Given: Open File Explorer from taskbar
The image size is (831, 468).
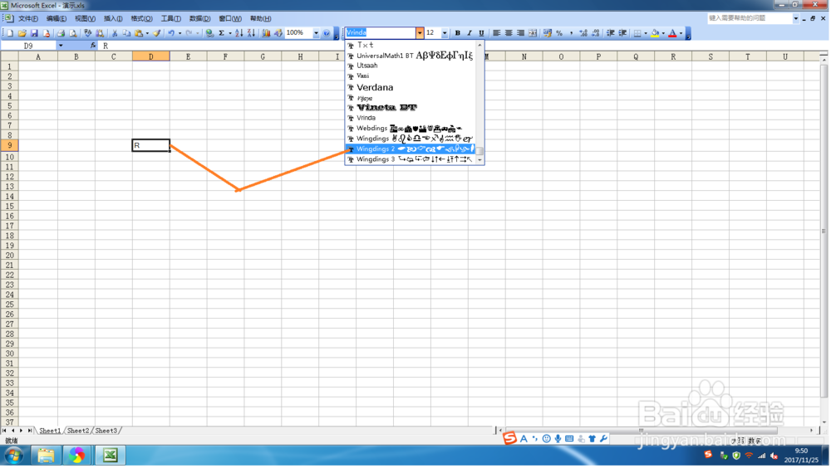Looking at the screenshot, I should [46, 456].
